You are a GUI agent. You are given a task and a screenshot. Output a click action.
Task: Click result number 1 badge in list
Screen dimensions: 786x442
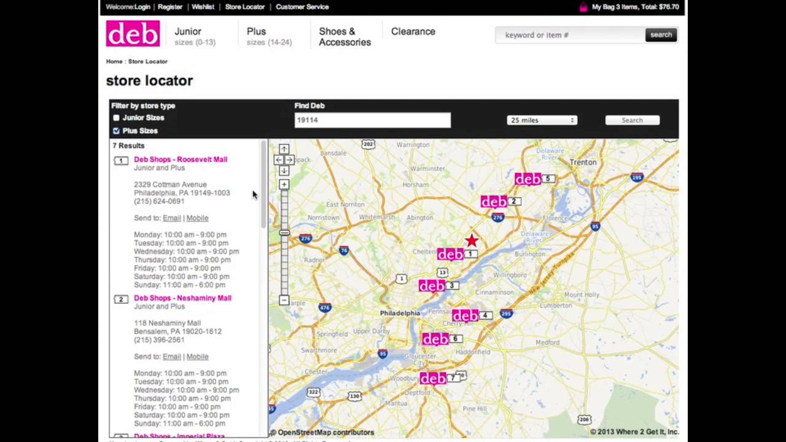click(x=121, y=161)
